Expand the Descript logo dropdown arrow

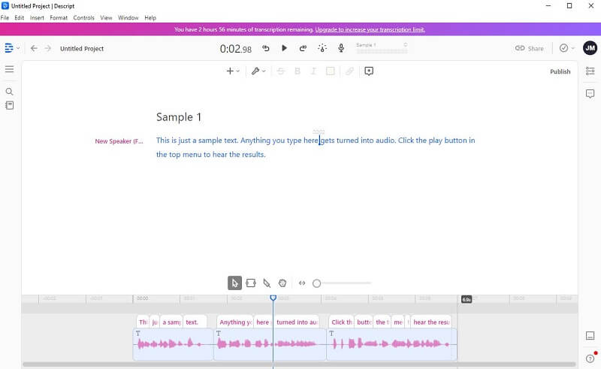(x=18, y=48)
